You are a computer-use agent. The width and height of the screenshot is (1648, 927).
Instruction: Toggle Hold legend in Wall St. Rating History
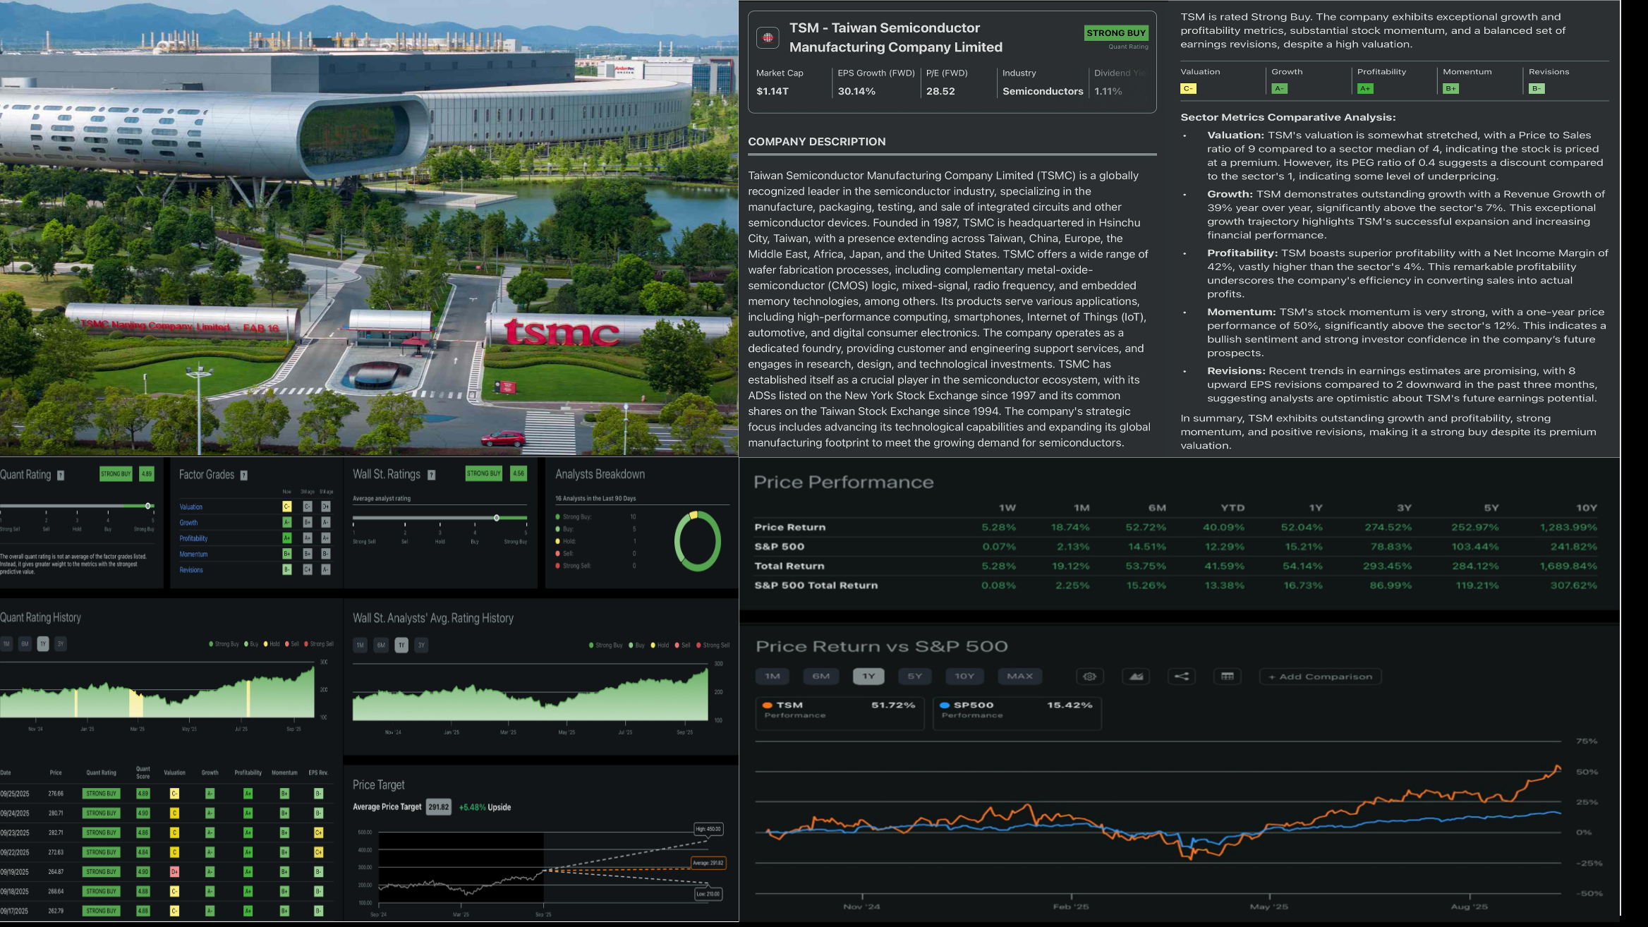[659, 646]
